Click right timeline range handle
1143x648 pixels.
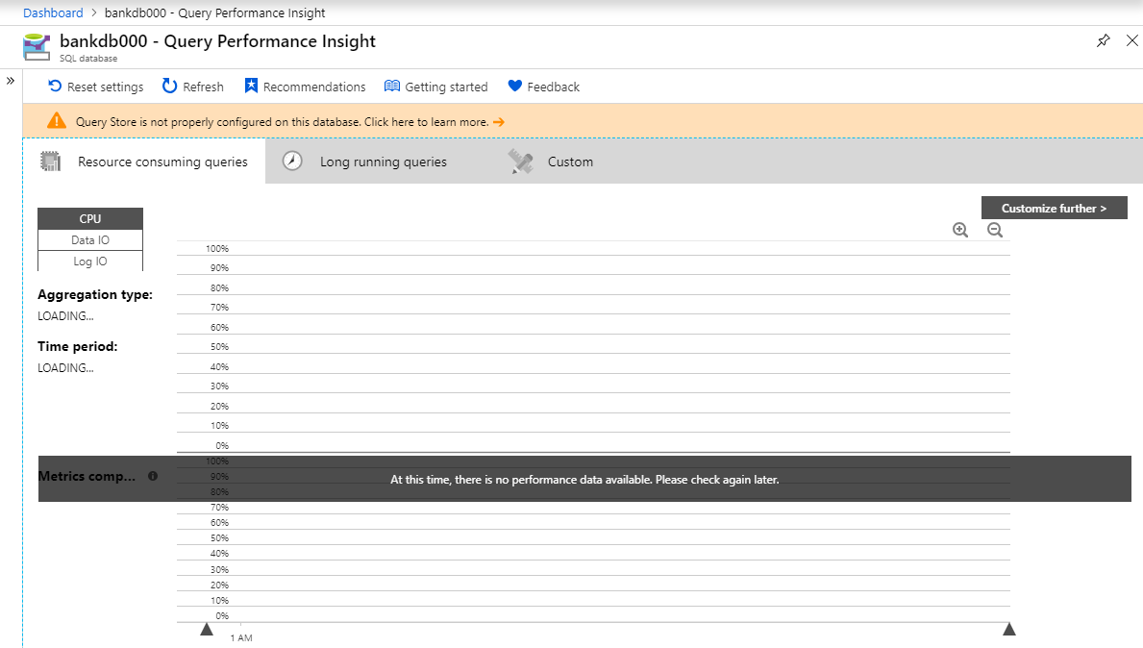(x=1008, y=629)
